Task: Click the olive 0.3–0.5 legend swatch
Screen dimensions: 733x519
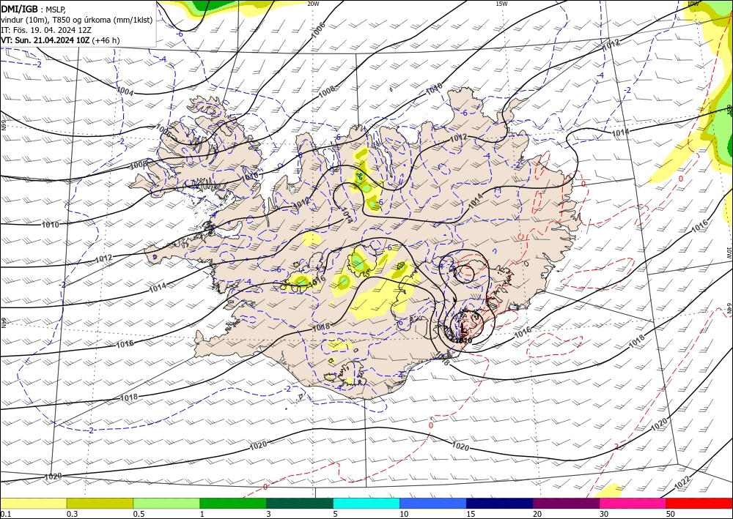Action: pos(100,503)
